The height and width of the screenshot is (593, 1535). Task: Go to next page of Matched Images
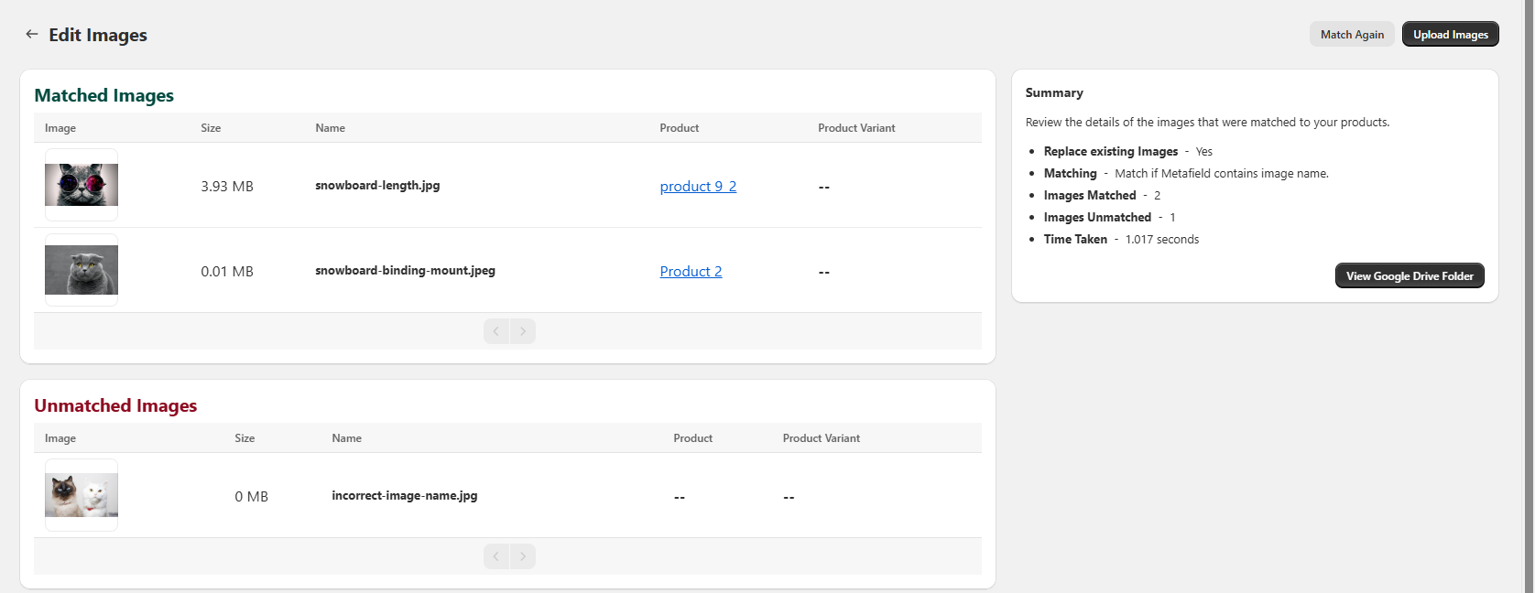[523, 331]
